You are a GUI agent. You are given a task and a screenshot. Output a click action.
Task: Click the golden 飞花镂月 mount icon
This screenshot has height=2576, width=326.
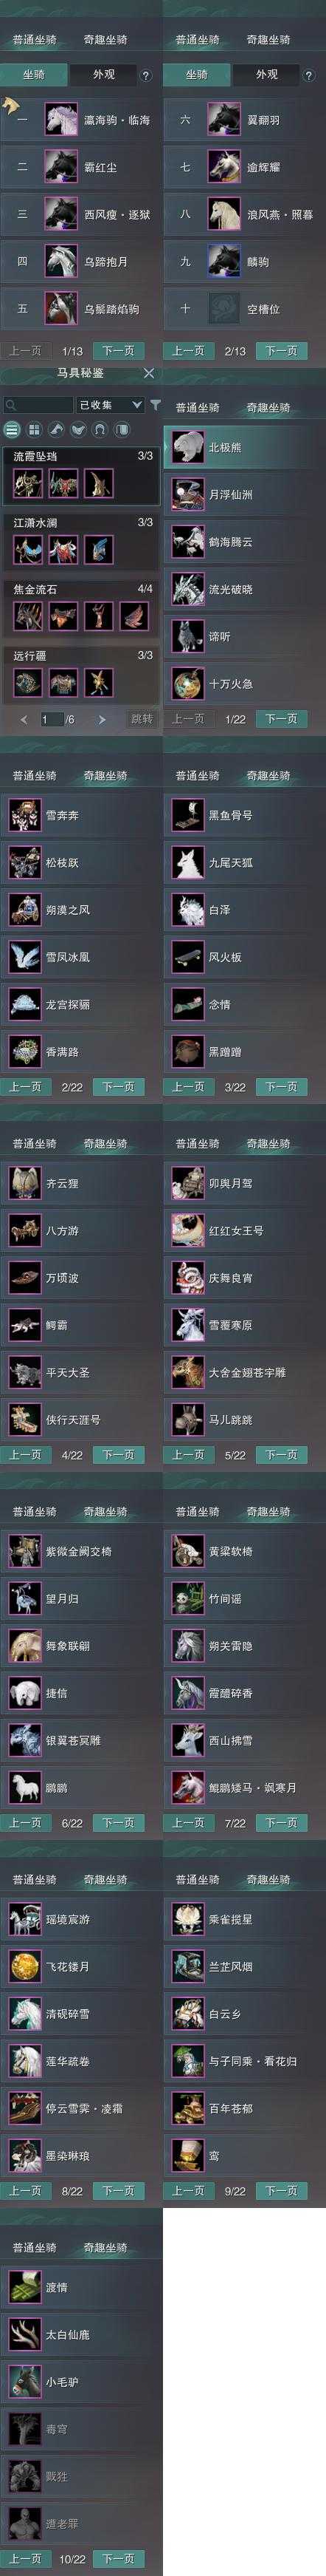[25, 1938]
